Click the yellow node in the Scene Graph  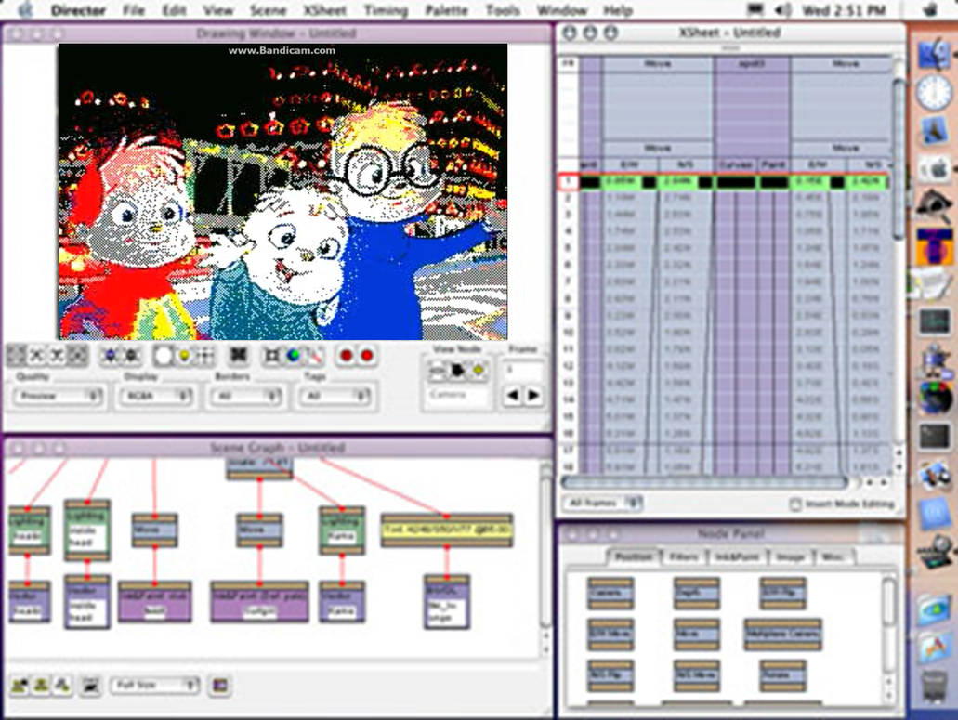pos(447,530)
